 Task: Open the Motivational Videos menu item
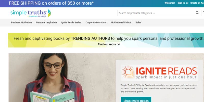121,22
